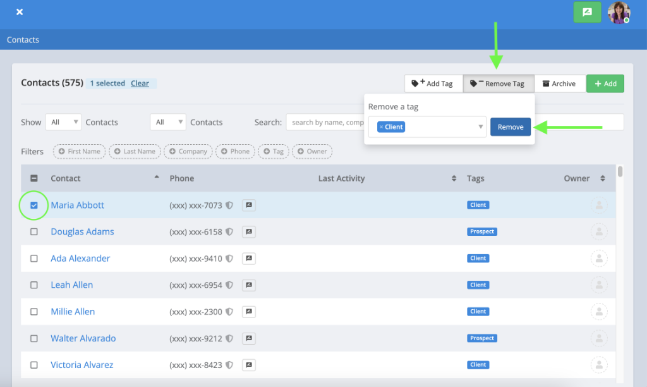The width and height of the screenshot is (647, 387).
Task: Click shield icon beside Maria Abbott's phone
Action: point(229,206)
